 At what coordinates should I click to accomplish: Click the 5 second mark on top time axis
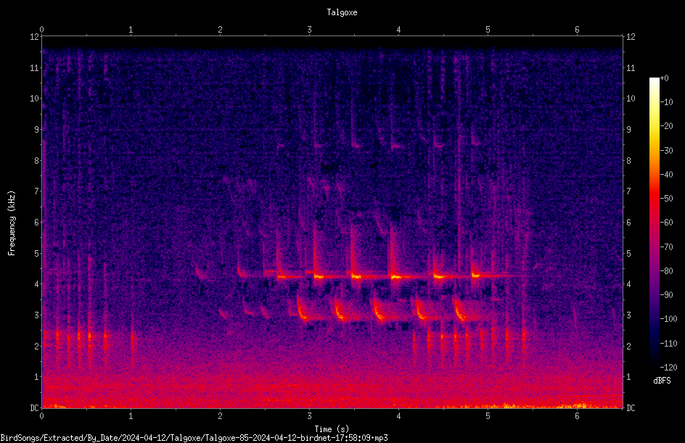[x=488, y=30]
